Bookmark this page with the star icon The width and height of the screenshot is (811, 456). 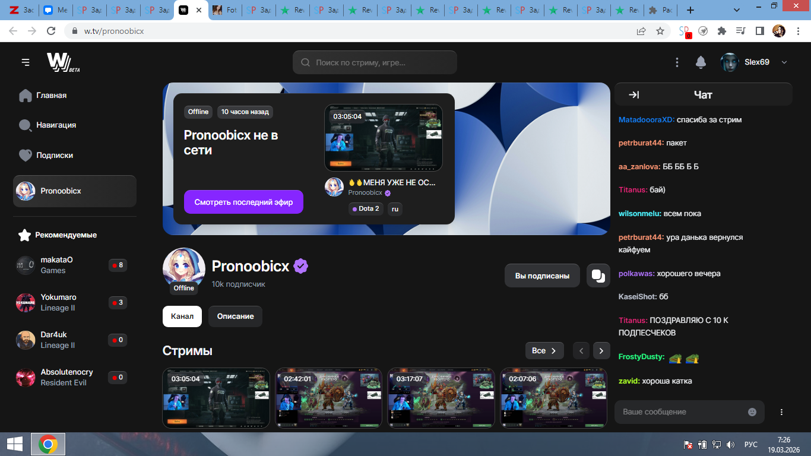click(660, 31)
